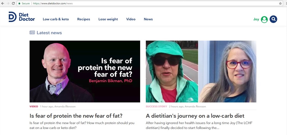
Task: Click the green Secure padlock icon
Action: (x=19, y=4)
